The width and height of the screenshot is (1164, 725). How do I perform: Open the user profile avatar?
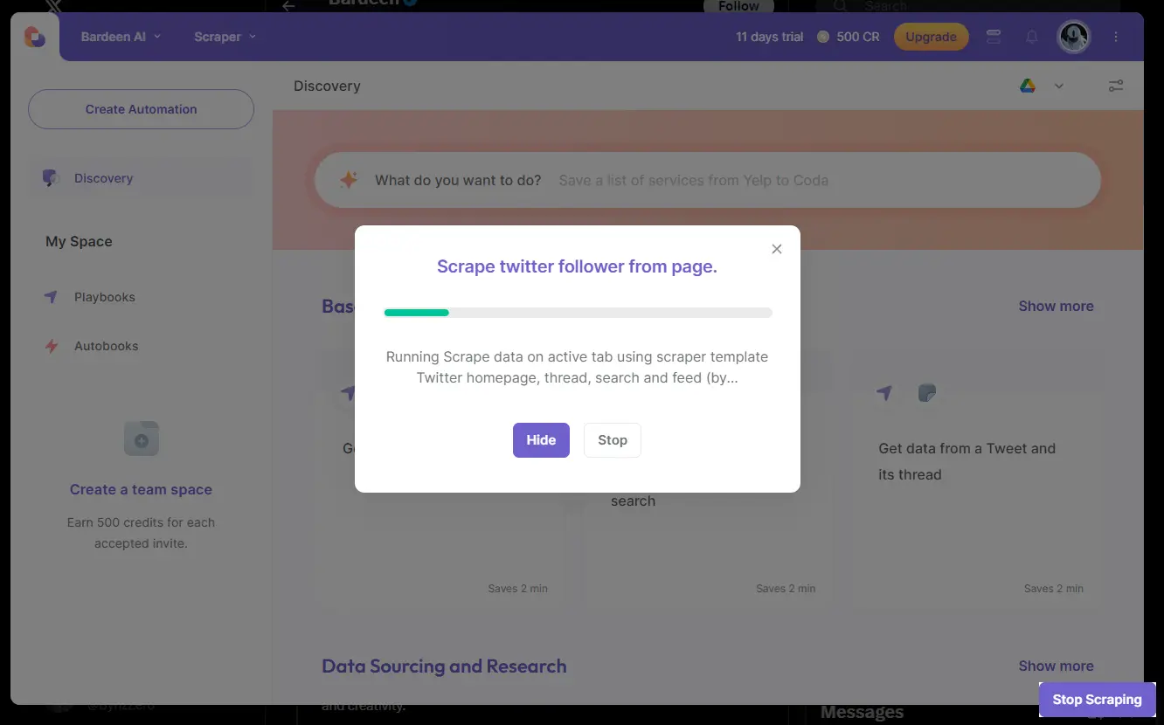tap(1074, 37)
